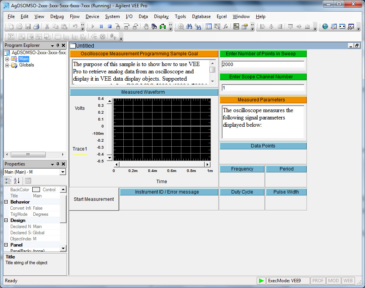Click the globe icon in the toolbar
Image resolution: width=365 pixels, height=288 pixels.
(325, 26)
